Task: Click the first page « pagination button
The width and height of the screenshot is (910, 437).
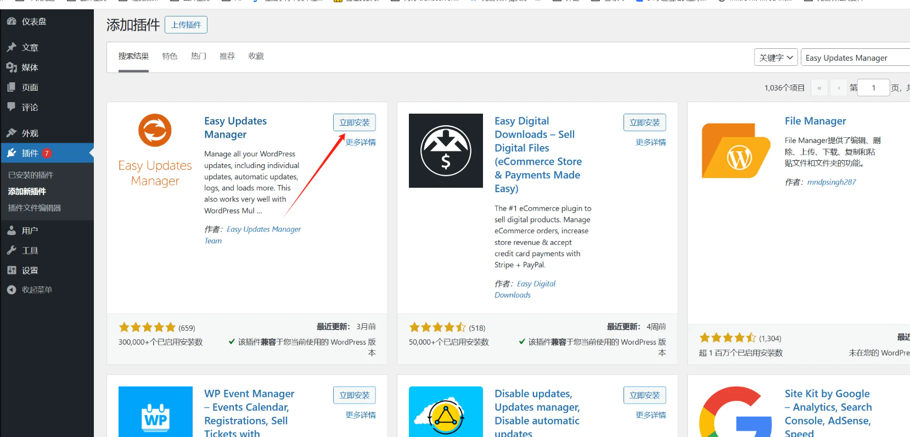Action: click(819, 87)
